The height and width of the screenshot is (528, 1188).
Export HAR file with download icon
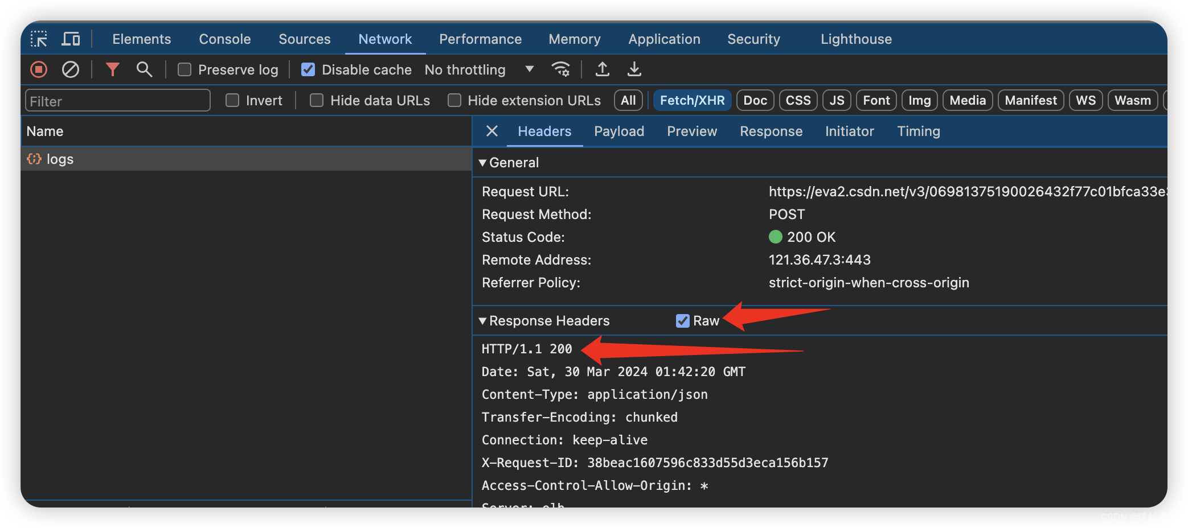(x=634, y=69)
